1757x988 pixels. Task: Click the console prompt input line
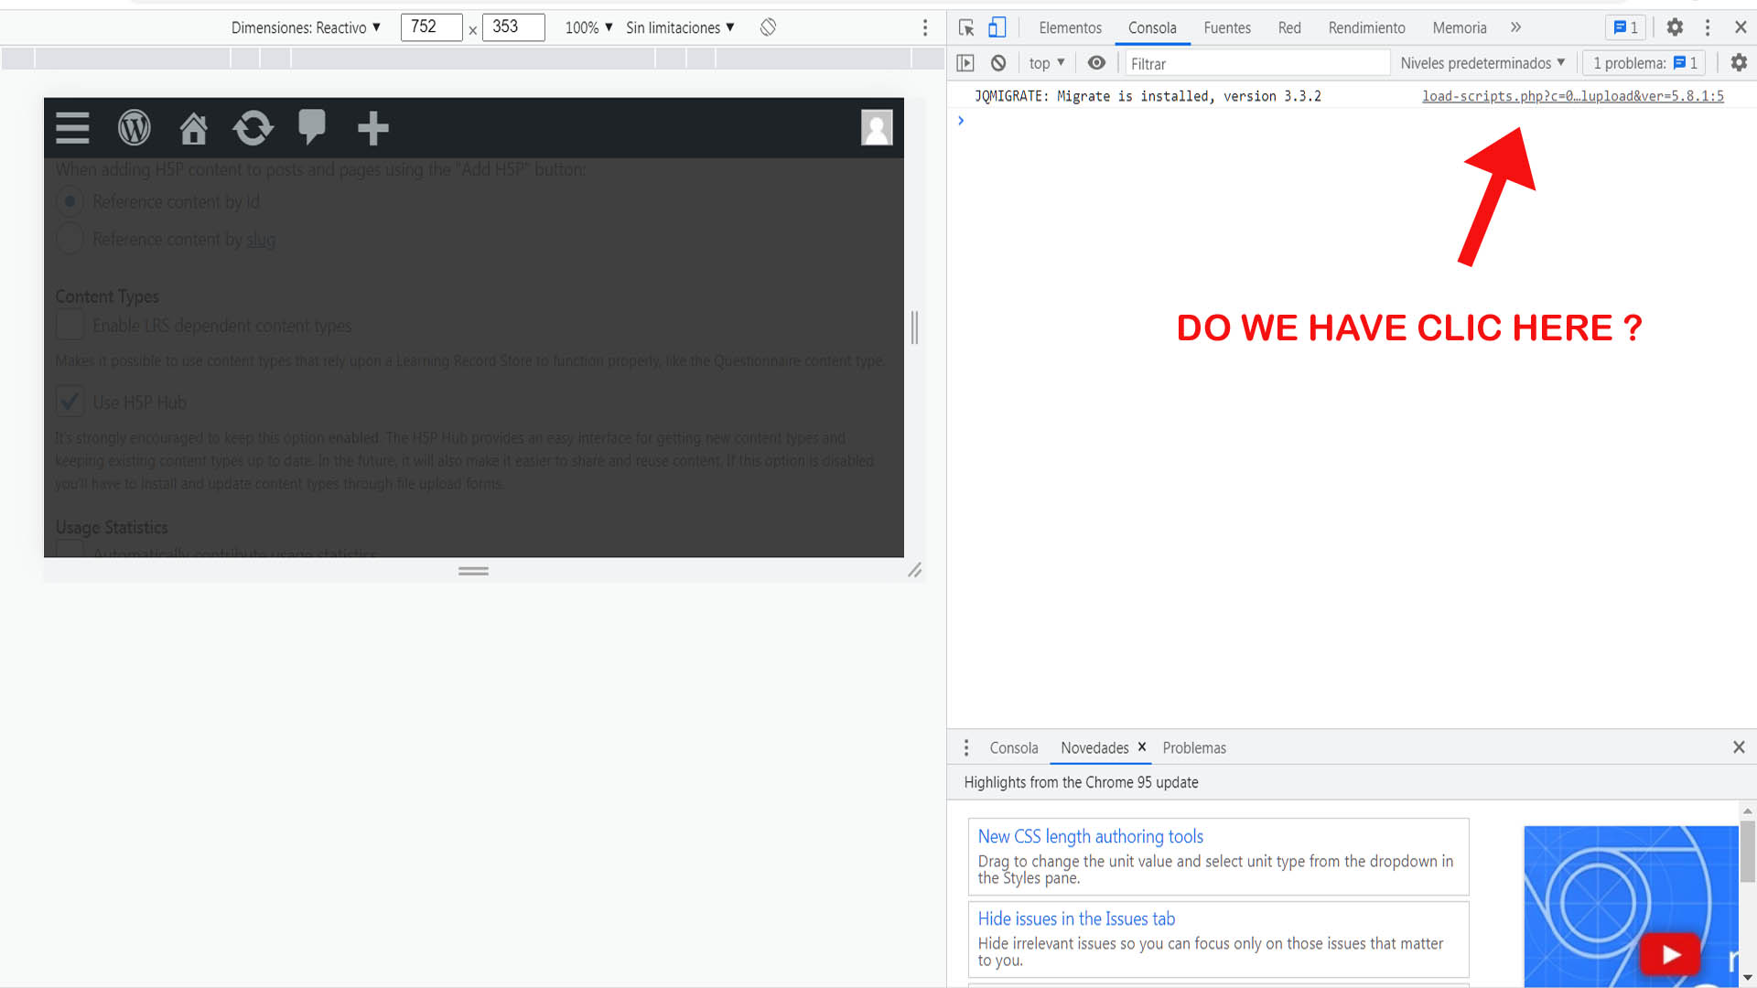click(1354, 121)
